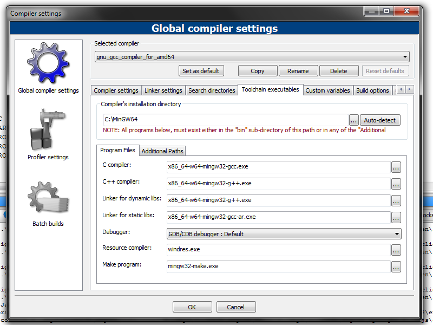
Task: Switch to the Linker settings tab
Action: [163, 90]
